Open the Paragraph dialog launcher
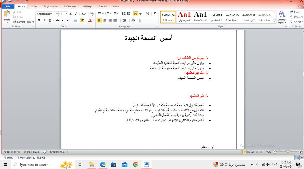 click(x=156, y=26)
